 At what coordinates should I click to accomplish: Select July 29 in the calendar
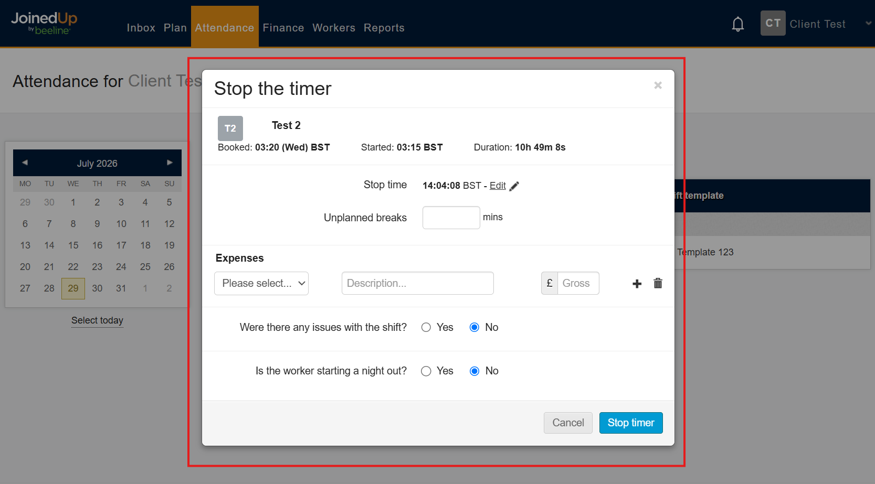point(73,288)
